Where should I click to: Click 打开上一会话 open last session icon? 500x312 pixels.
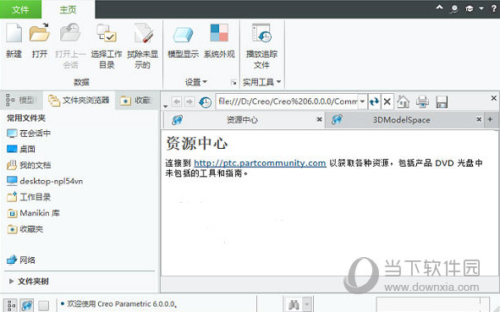click(x=70, y=33)
